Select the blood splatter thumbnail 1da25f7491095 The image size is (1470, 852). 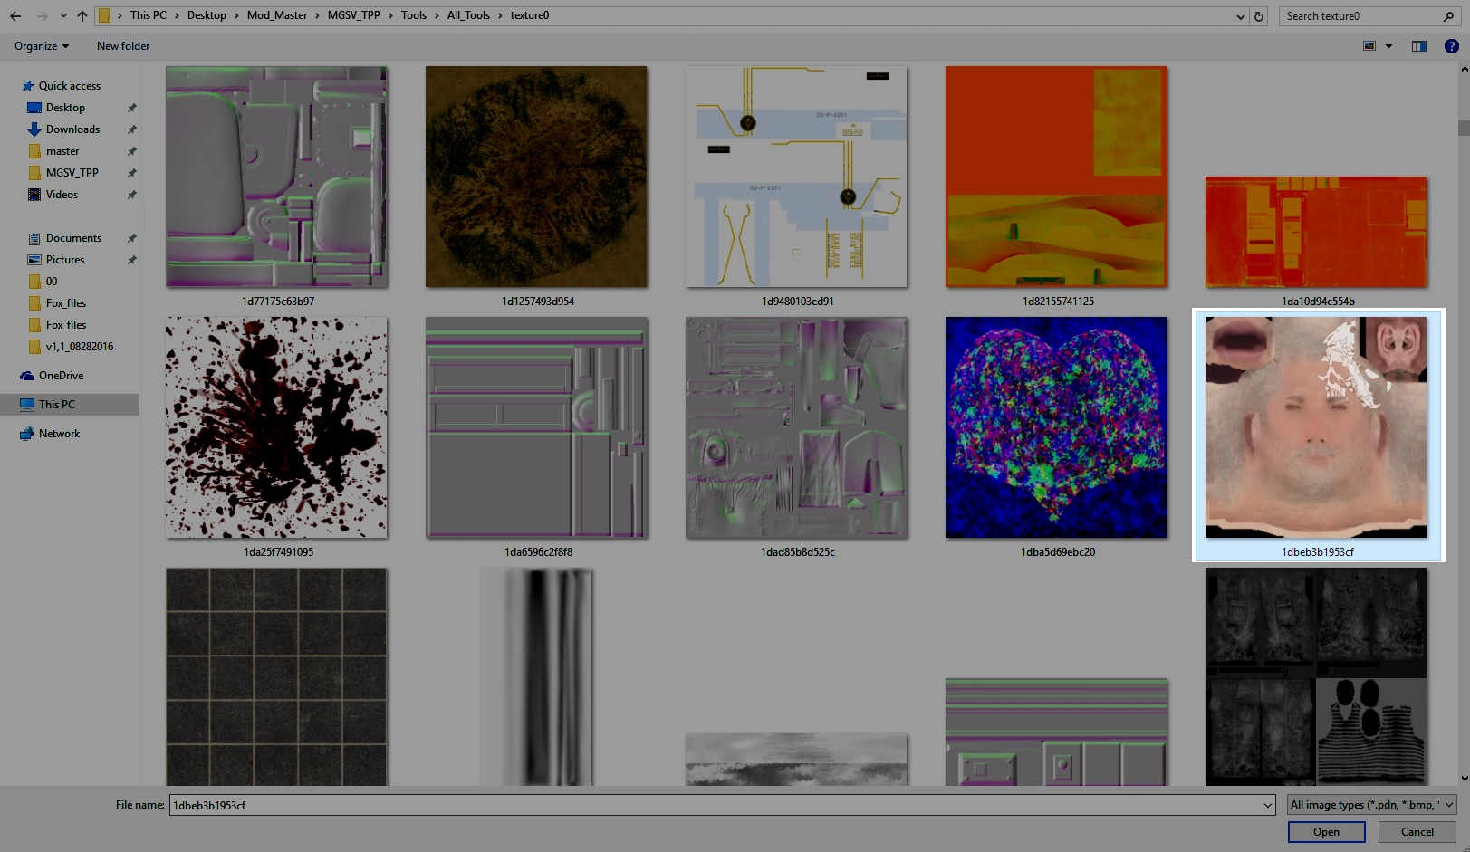276,428
